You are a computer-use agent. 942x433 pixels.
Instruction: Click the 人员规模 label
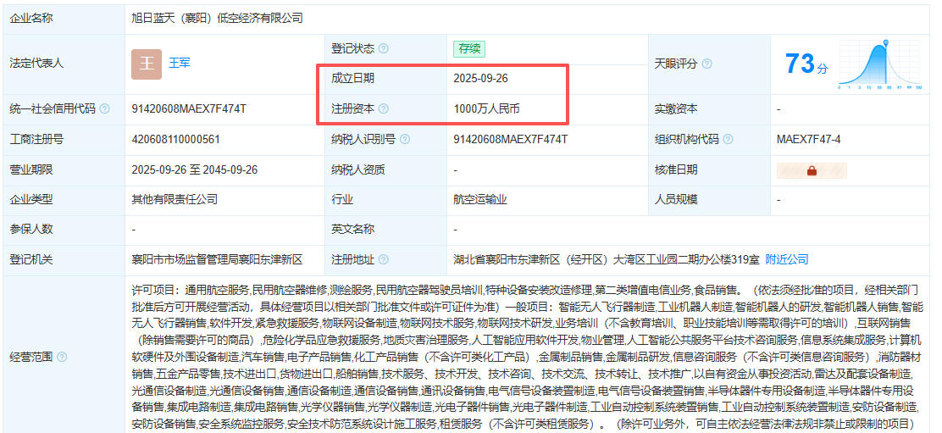coord(676,199)
